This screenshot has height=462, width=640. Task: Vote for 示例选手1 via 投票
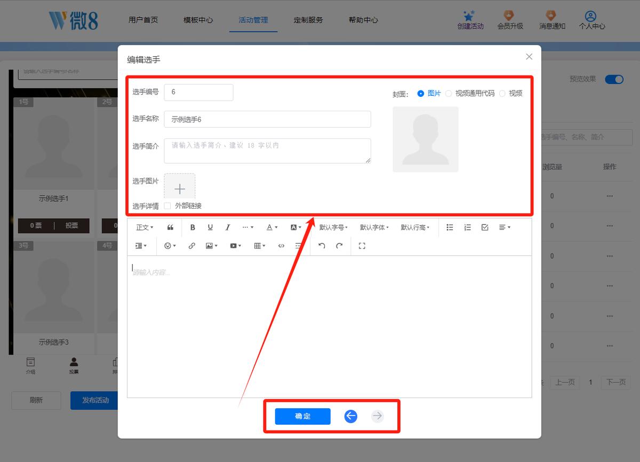tap(72, 226)
